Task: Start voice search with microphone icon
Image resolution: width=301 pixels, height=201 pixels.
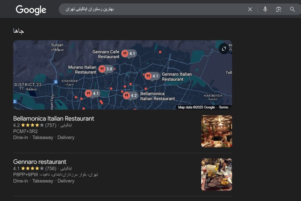Action: (265, 9)
